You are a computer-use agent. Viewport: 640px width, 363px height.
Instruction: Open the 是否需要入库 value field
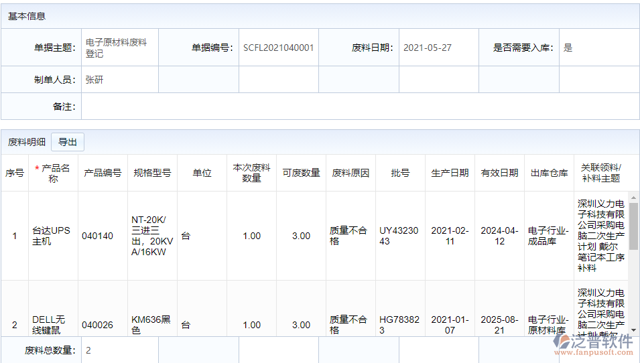[x=598, y=48]
